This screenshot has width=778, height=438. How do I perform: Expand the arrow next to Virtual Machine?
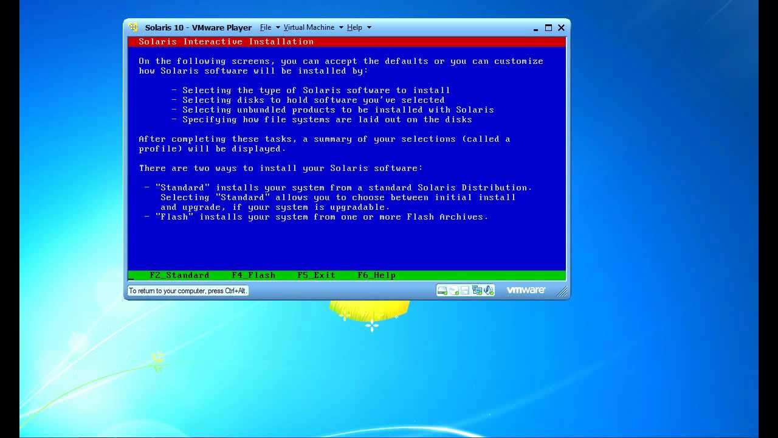341,27
